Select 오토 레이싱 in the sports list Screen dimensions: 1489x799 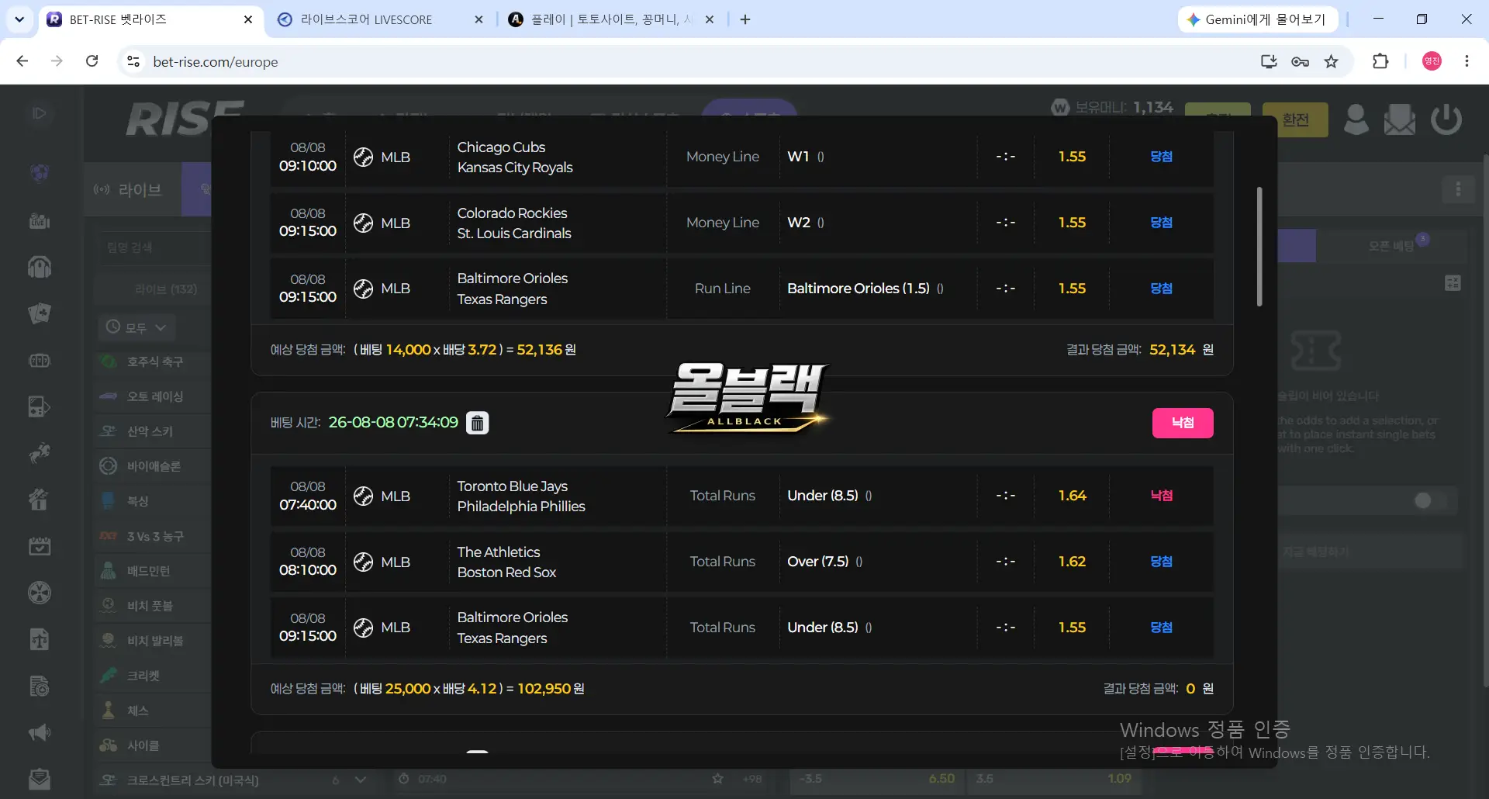click(155, 396)
